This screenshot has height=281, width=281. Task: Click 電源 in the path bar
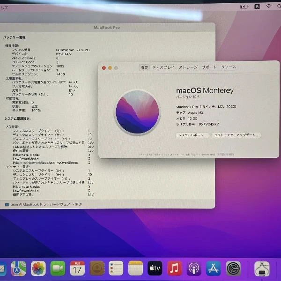(78, 204)
